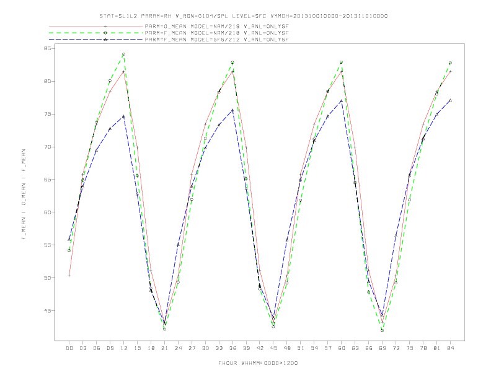The image size is (491, 379).
Task: Click the y-axis tick label 80
Action: (x=48, y=81)
